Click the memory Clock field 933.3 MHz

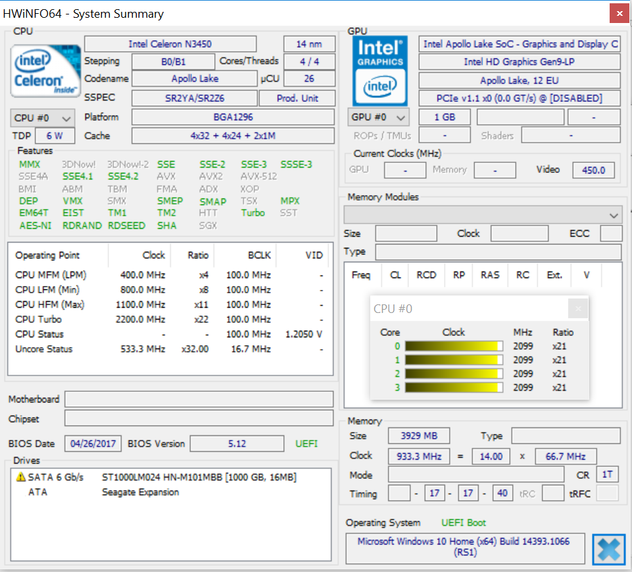[x=419, y=456]
